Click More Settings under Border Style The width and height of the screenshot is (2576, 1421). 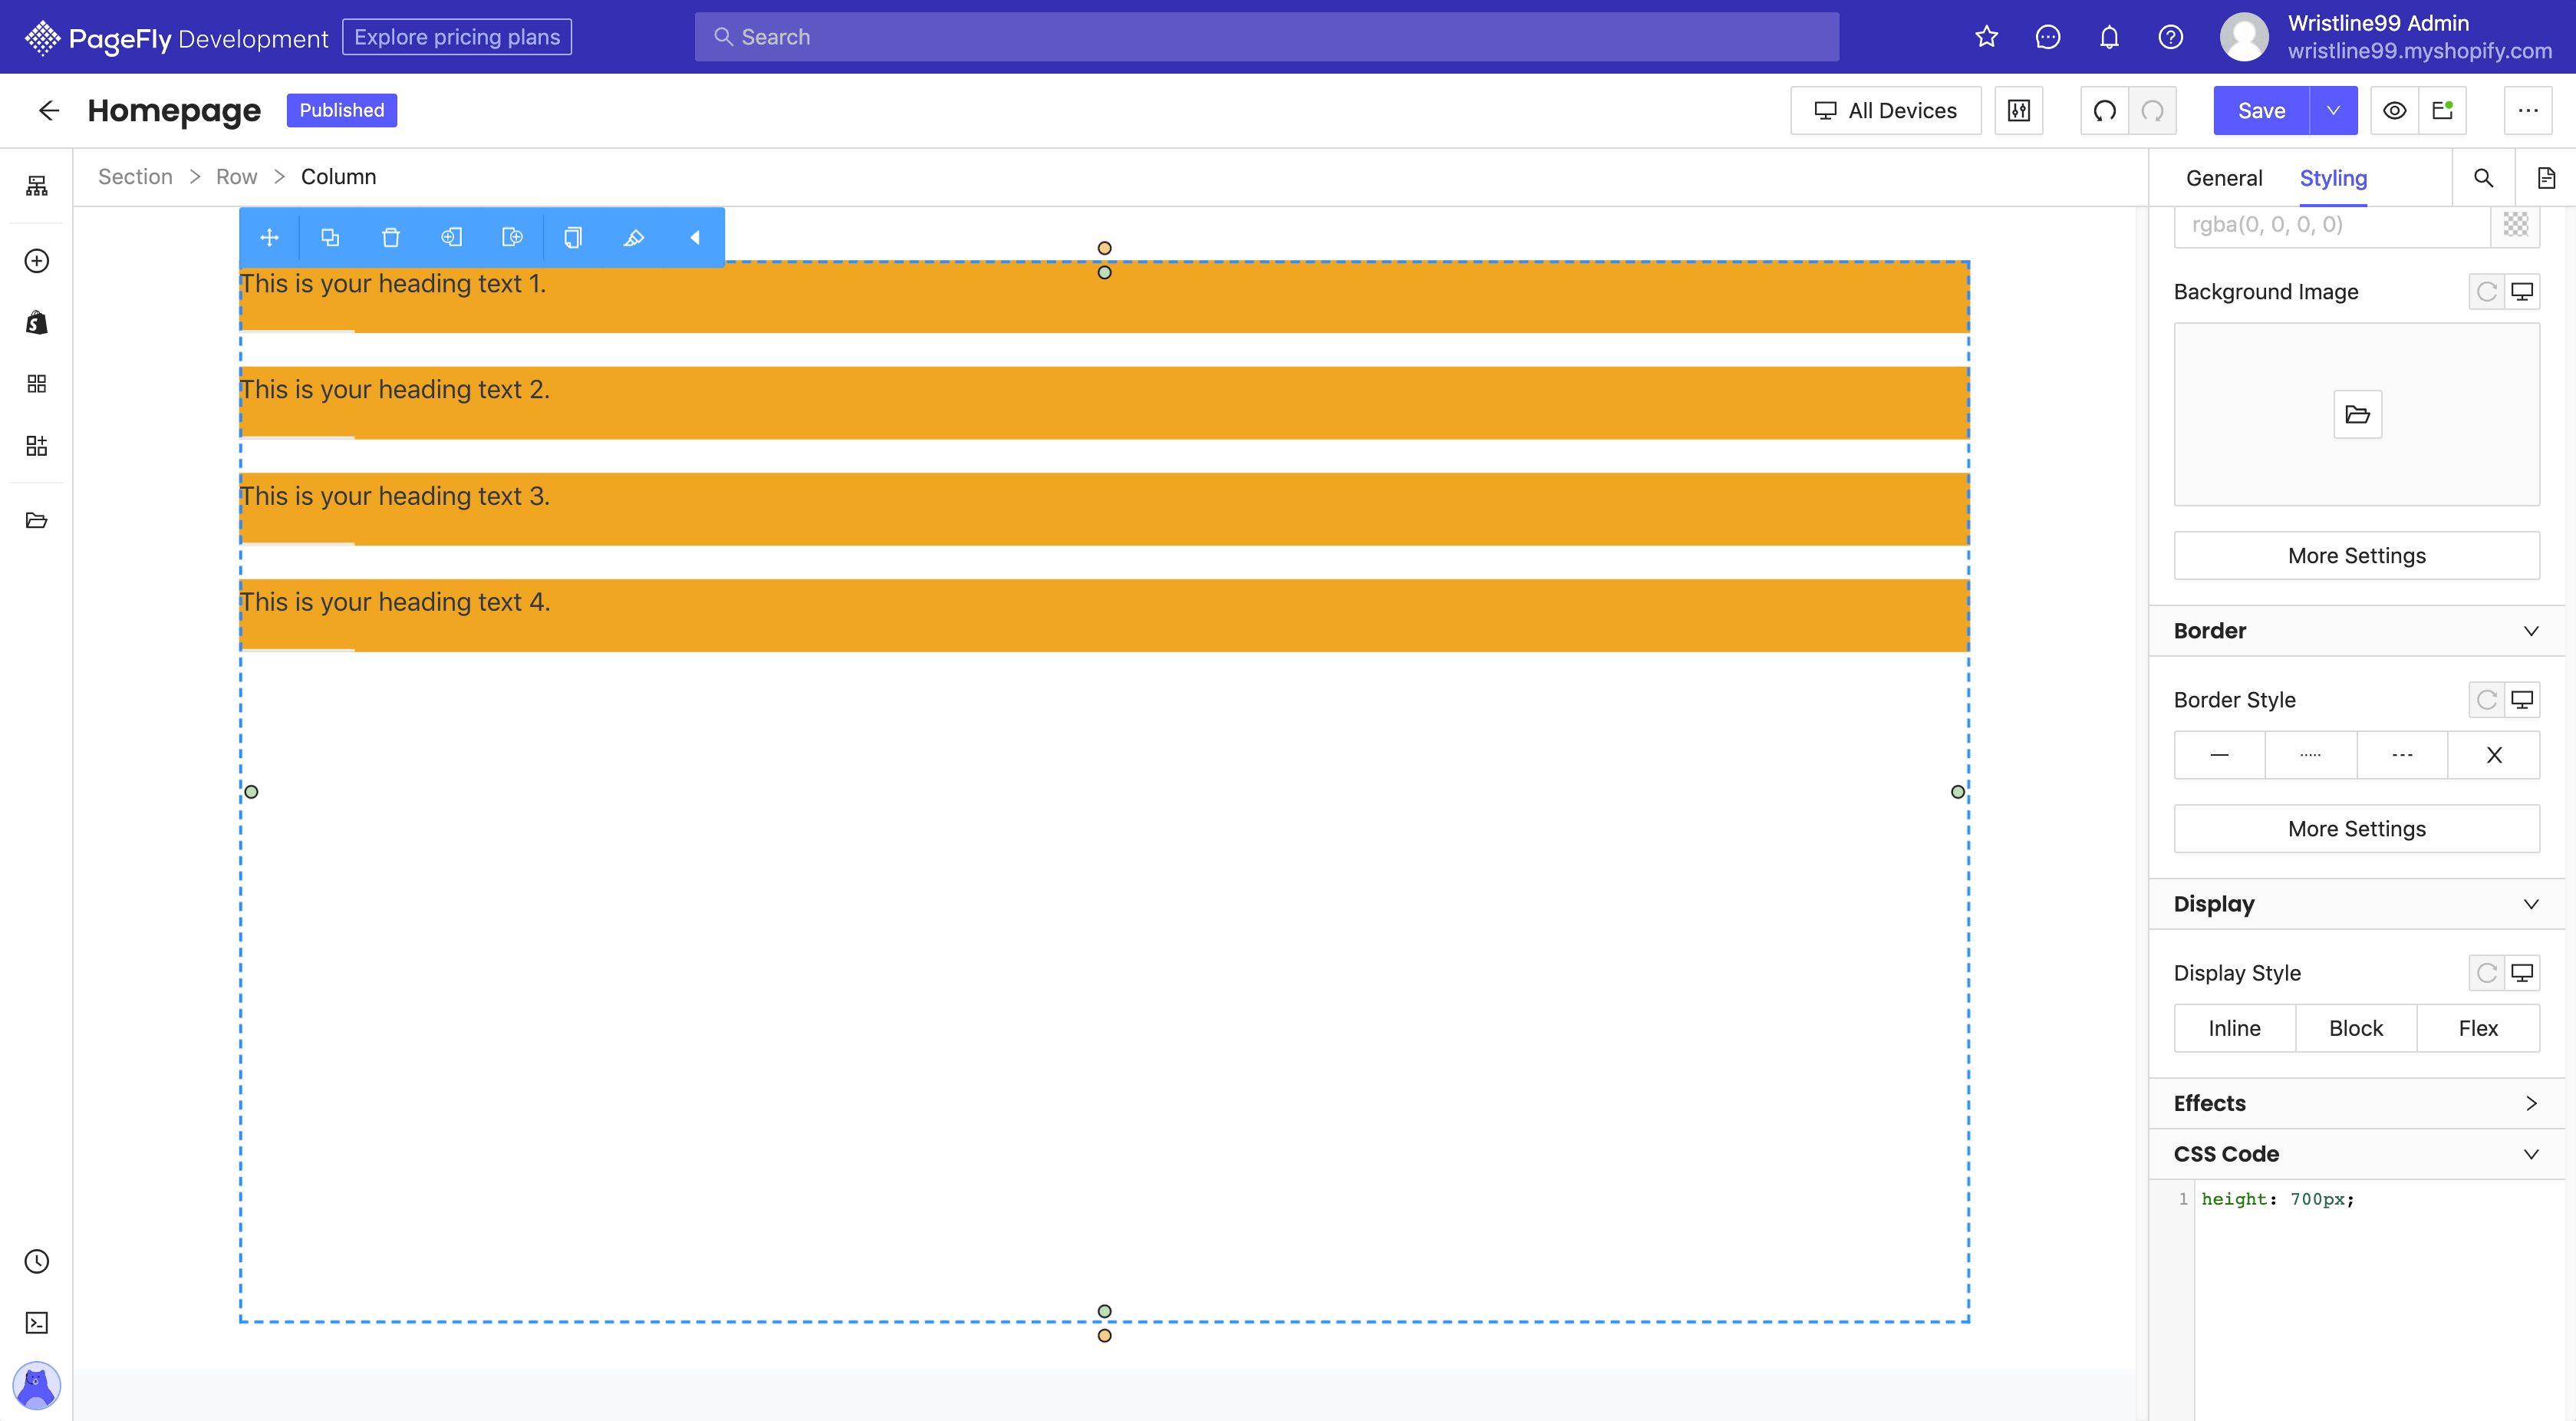(2357, 829)
